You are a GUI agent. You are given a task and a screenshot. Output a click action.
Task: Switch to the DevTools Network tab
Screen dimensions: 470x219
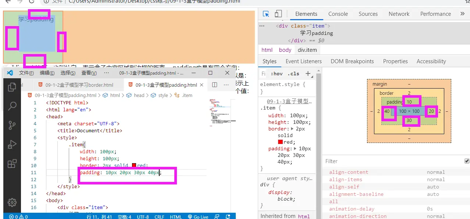[399, 14]
